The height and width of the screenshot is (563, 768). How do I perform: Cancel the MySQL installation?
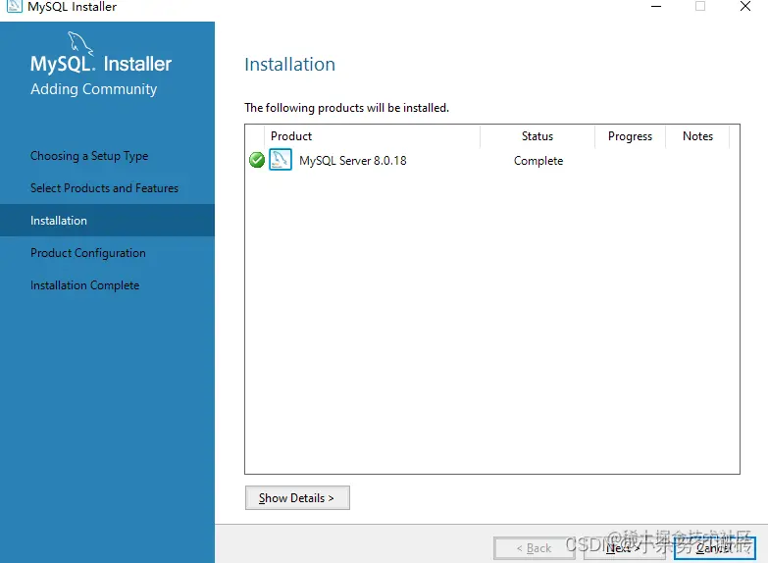(x=715, y=548)
